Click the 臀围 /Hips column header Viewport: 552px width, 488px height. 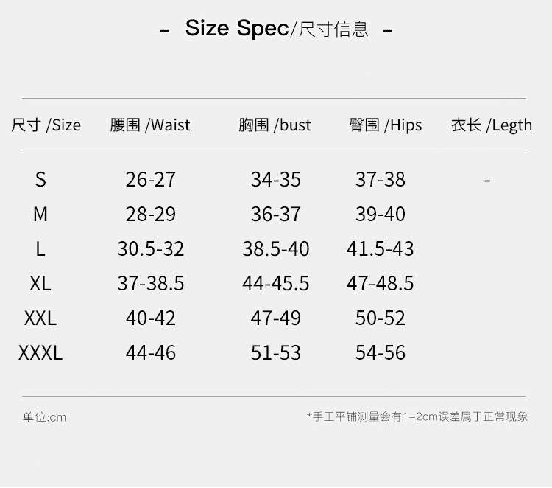click(386, 125)
